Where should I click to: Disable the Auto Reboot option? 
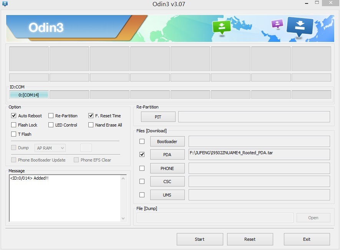(x=13, y=116)
